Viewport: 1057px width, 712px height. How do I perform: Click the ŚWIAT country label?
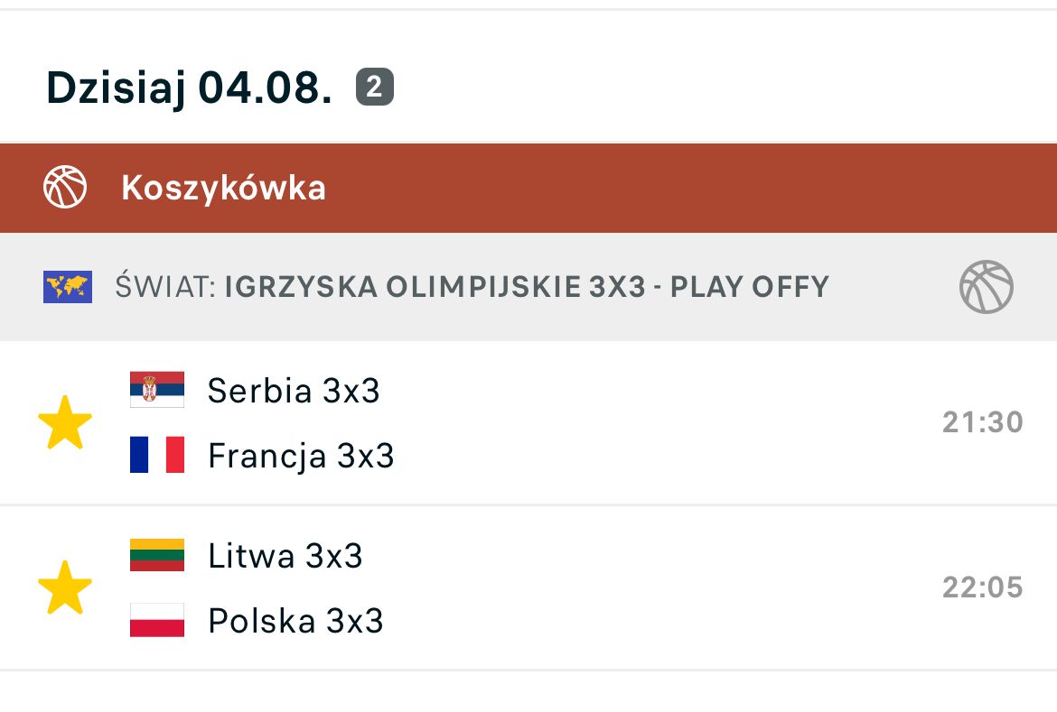[x=164, y=287]
